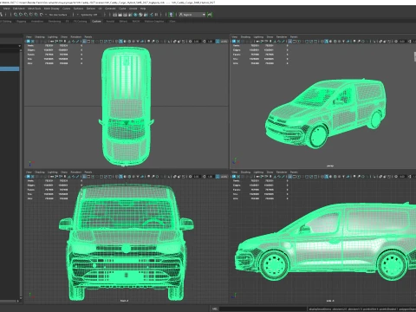Toggle view transform in top-view panel
This screenshot has width=416, height=312.
click(218, 42)
